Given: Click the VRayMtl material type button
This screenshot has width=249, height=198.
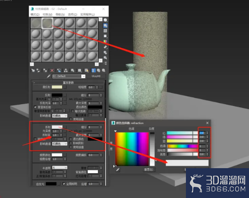Looking at the screenshot, I should click(x=96, y=77).
